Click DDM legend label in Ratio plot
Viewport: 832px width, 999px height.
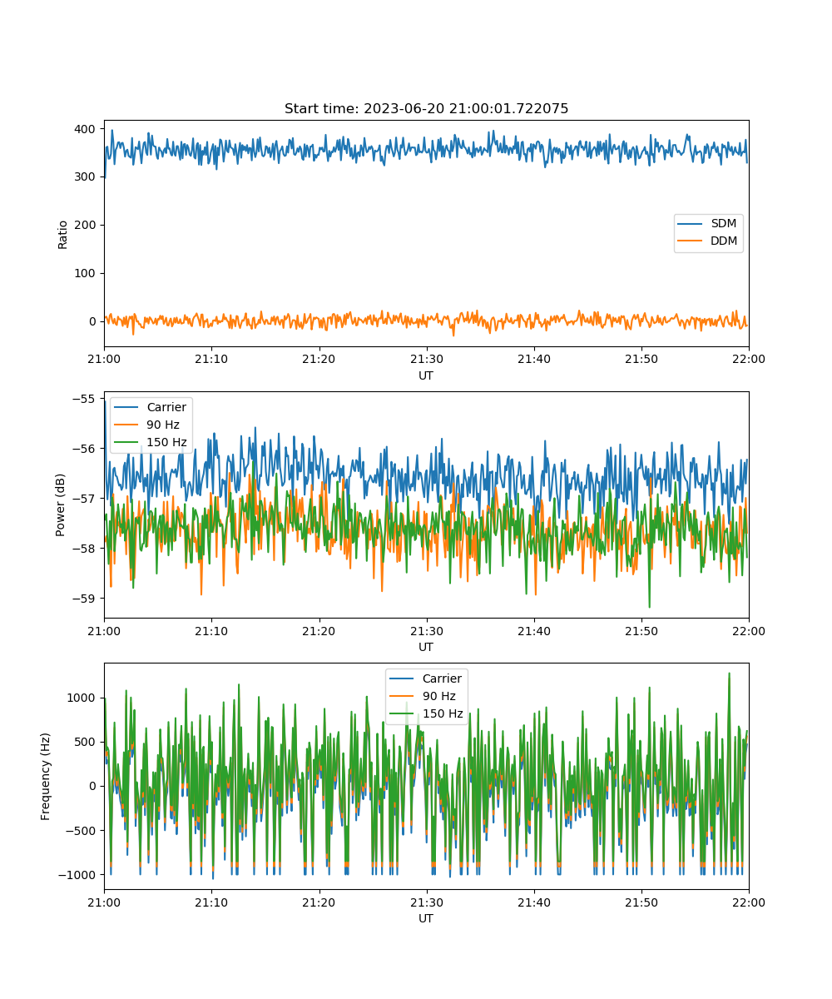click(724, 241)
